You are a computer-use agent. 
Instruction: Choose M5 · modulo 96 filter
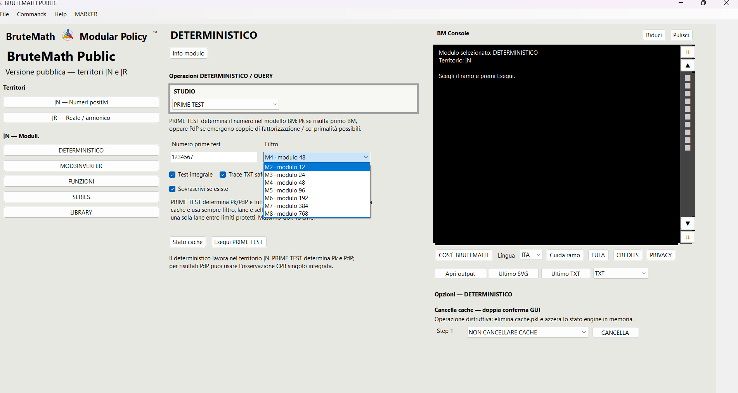pos(317,190)
